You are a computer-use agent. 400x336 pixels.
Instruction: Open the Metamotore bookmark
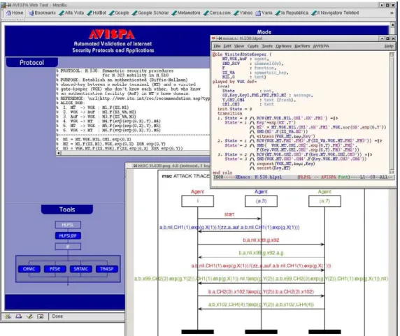186,13
